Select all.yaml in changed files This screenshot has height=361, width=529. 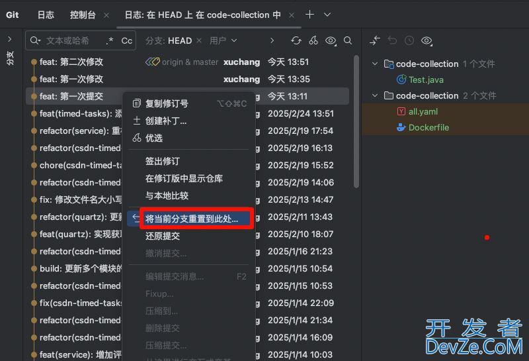423,111
